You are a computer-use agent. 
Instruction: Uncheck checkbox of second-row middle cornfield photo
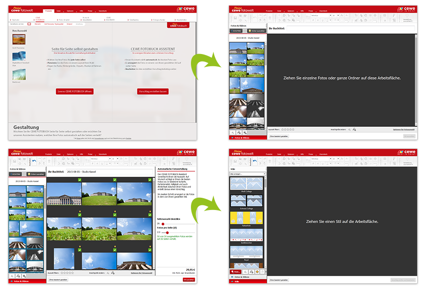pyautogui.click(x=115, y=215)
